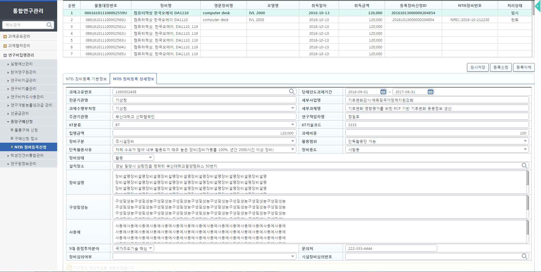Open 연구비지급관리 menu
Viewport: 541px width, 272px height.
[23, 80]
